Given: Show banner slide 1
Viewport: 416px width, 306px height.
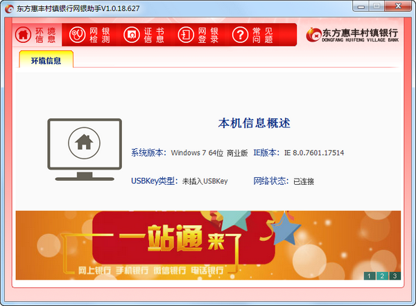Looking at the screenshot, I should click(x=369, y=276).
